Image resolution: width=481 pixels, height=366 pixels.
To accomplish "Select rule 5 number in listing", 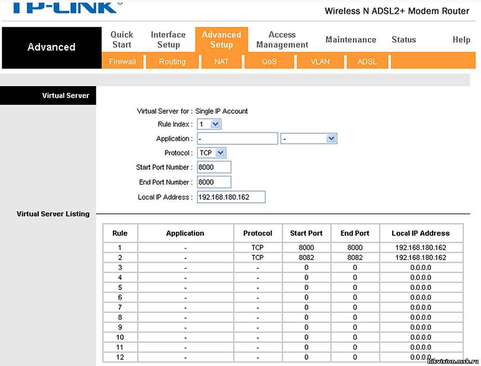I will click(x=120, y=287).
